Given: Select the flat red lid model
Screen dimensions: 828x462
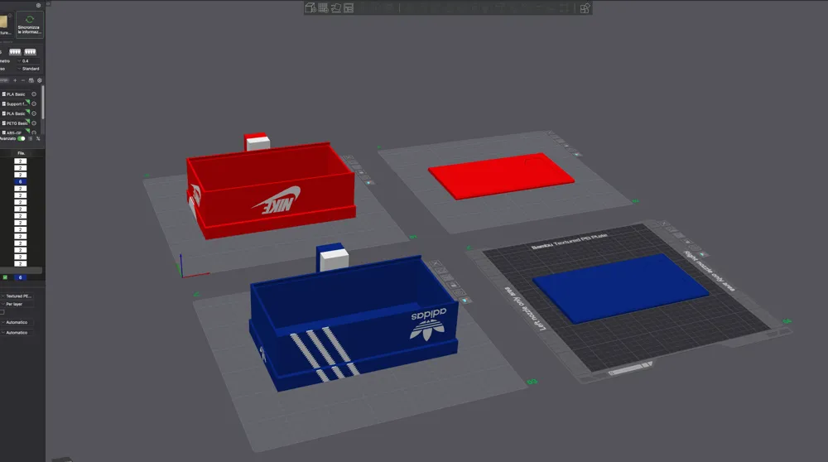Looking at the screenshot, I should [x=501, y=176].
